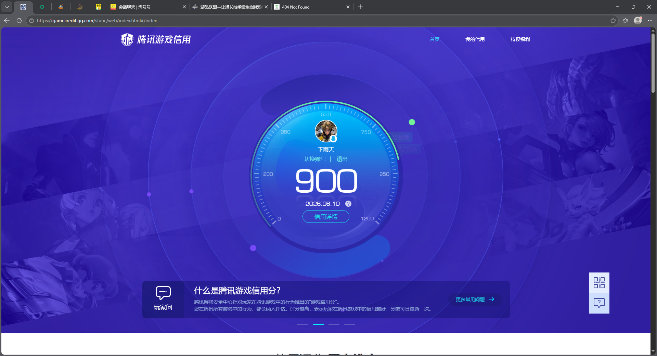
Task: Open the tab search dropdown arrow
Action: point(7,7)
